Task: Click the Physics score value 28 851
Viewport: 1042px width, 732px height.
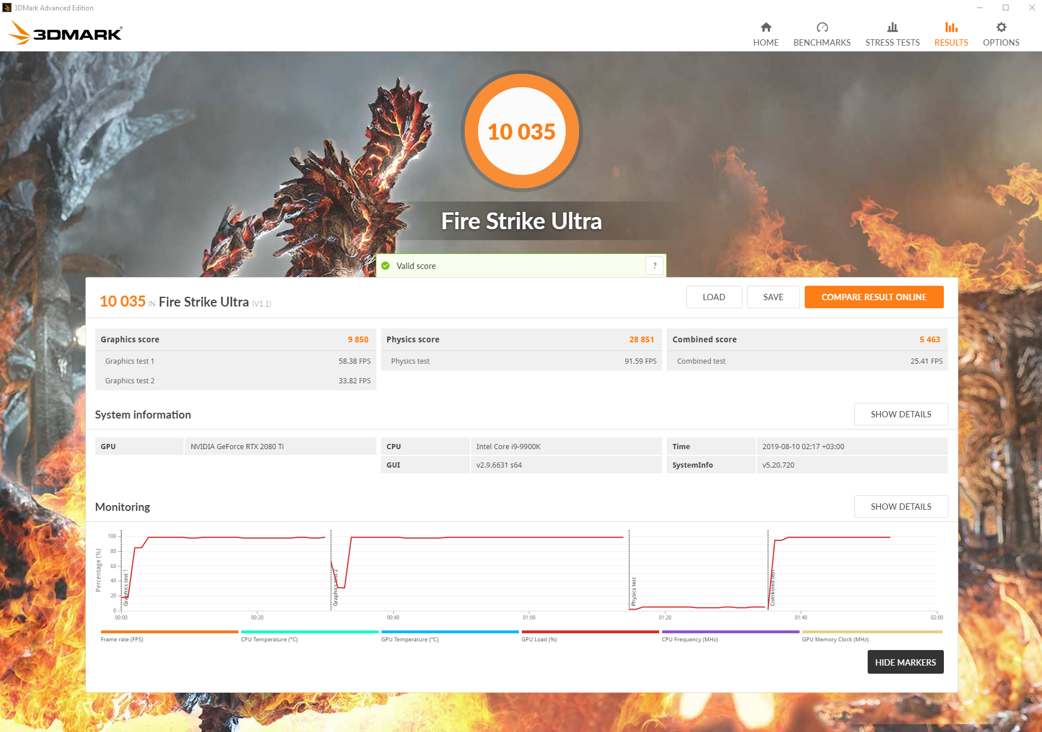Action: (641, 339)
